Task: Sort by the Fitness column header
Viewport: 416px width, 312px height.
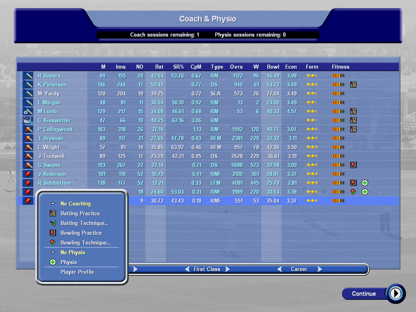Action: (341, 67)
